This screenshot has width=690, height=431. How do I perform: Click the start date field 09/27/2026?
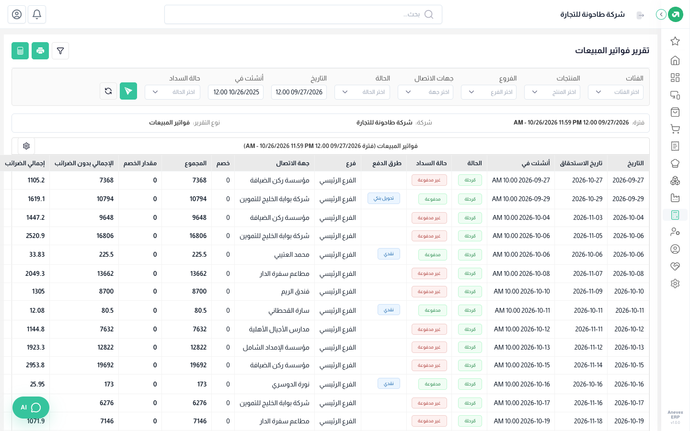pos(299,92)
